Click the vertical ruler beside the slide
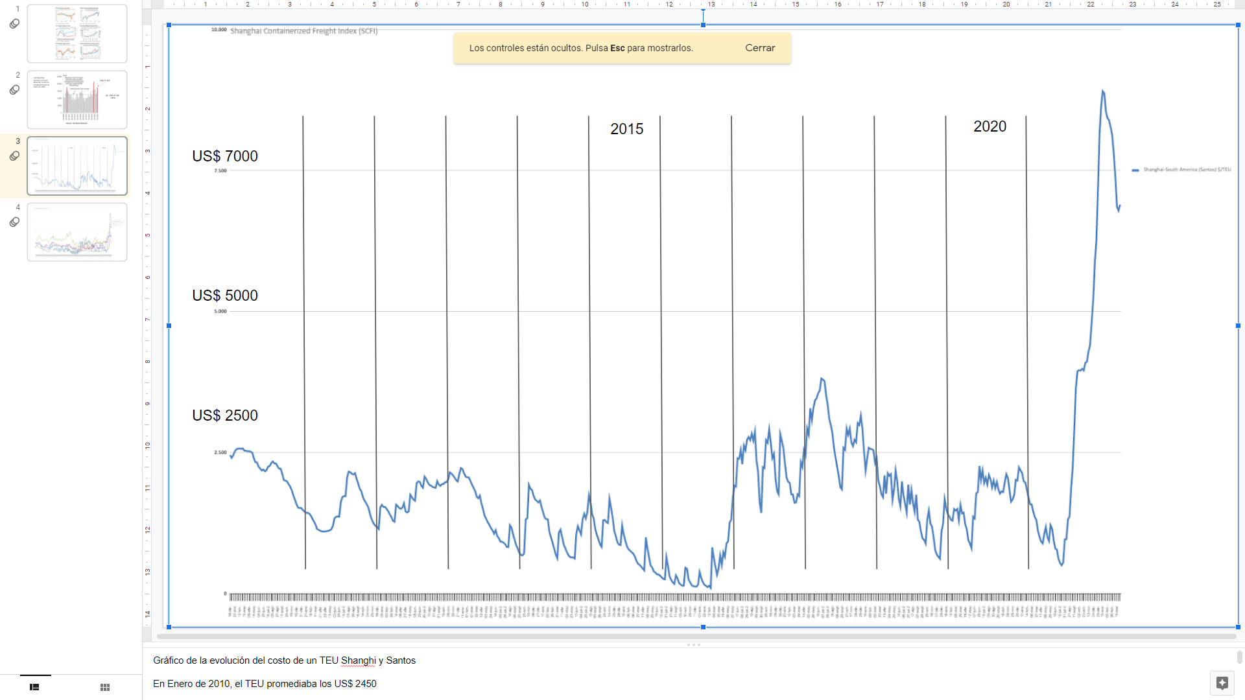 [147, 324]
